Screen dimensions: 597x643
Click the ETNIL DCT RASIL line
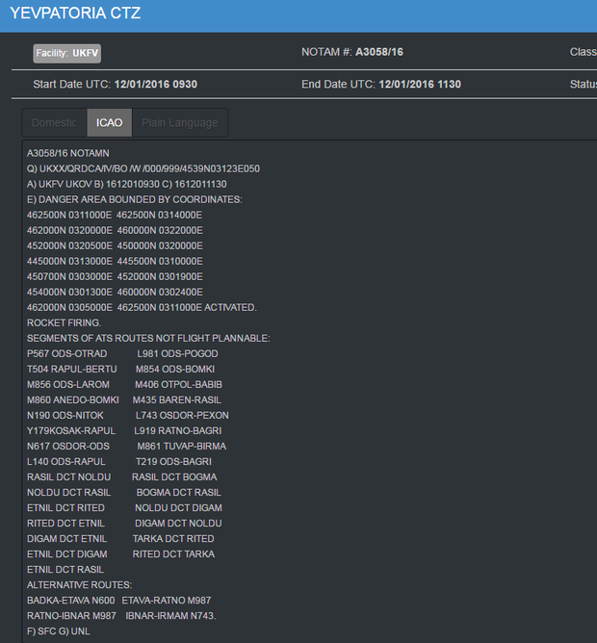(65, 569)
